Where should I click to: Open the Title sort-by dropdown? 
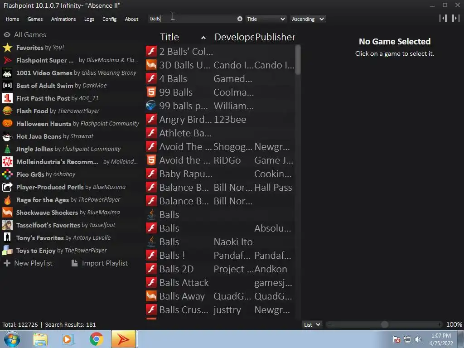coord(266,19)
